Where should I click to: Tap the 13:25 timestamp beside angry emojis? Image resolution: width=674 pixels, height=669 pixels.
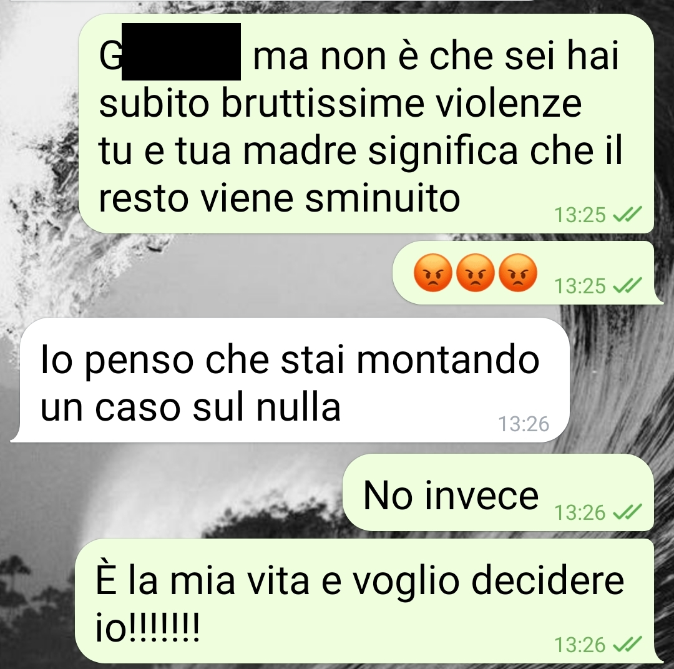(x=580, y=286)
